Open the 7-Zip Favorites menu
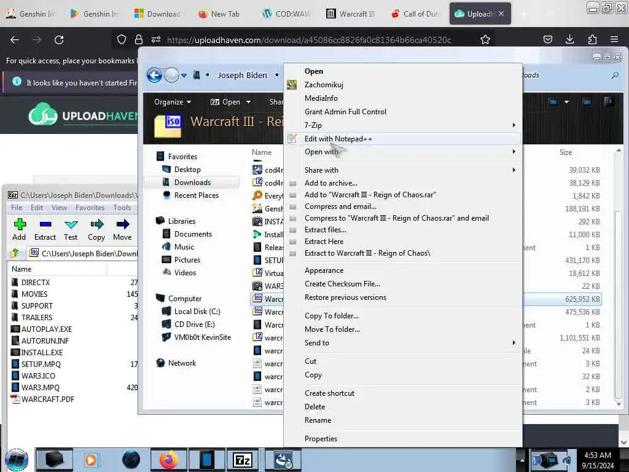This screenshot has height=472, width=629. coord(90,208)
